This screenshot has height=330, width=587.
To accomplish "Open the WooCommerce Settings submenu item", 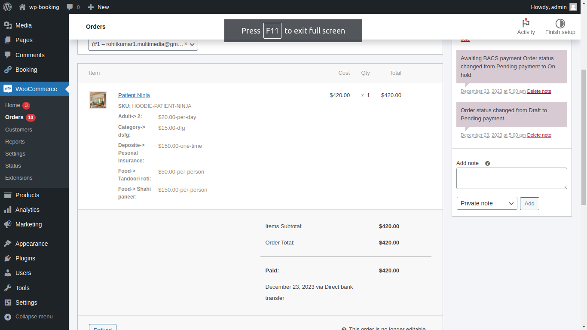I will point(15,153).
